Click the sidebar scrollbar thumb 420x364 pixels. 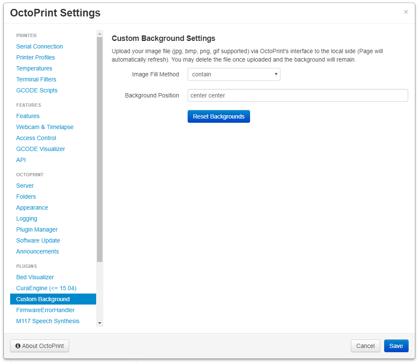coord(100,149)
